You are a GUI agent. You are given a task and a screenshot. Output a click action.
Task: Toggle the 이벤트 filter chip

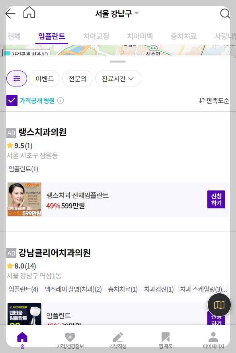[x=44, y=78]
